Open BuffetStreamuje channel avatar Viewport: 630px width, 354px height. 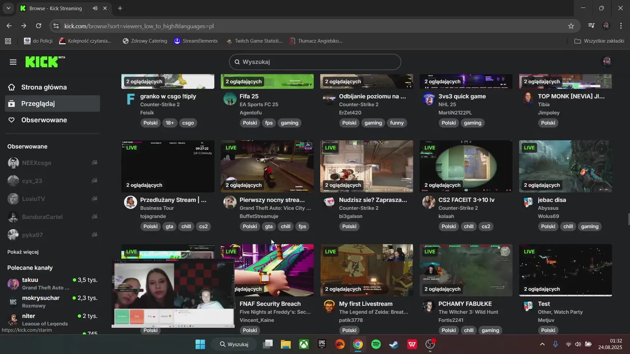[230, 203]
